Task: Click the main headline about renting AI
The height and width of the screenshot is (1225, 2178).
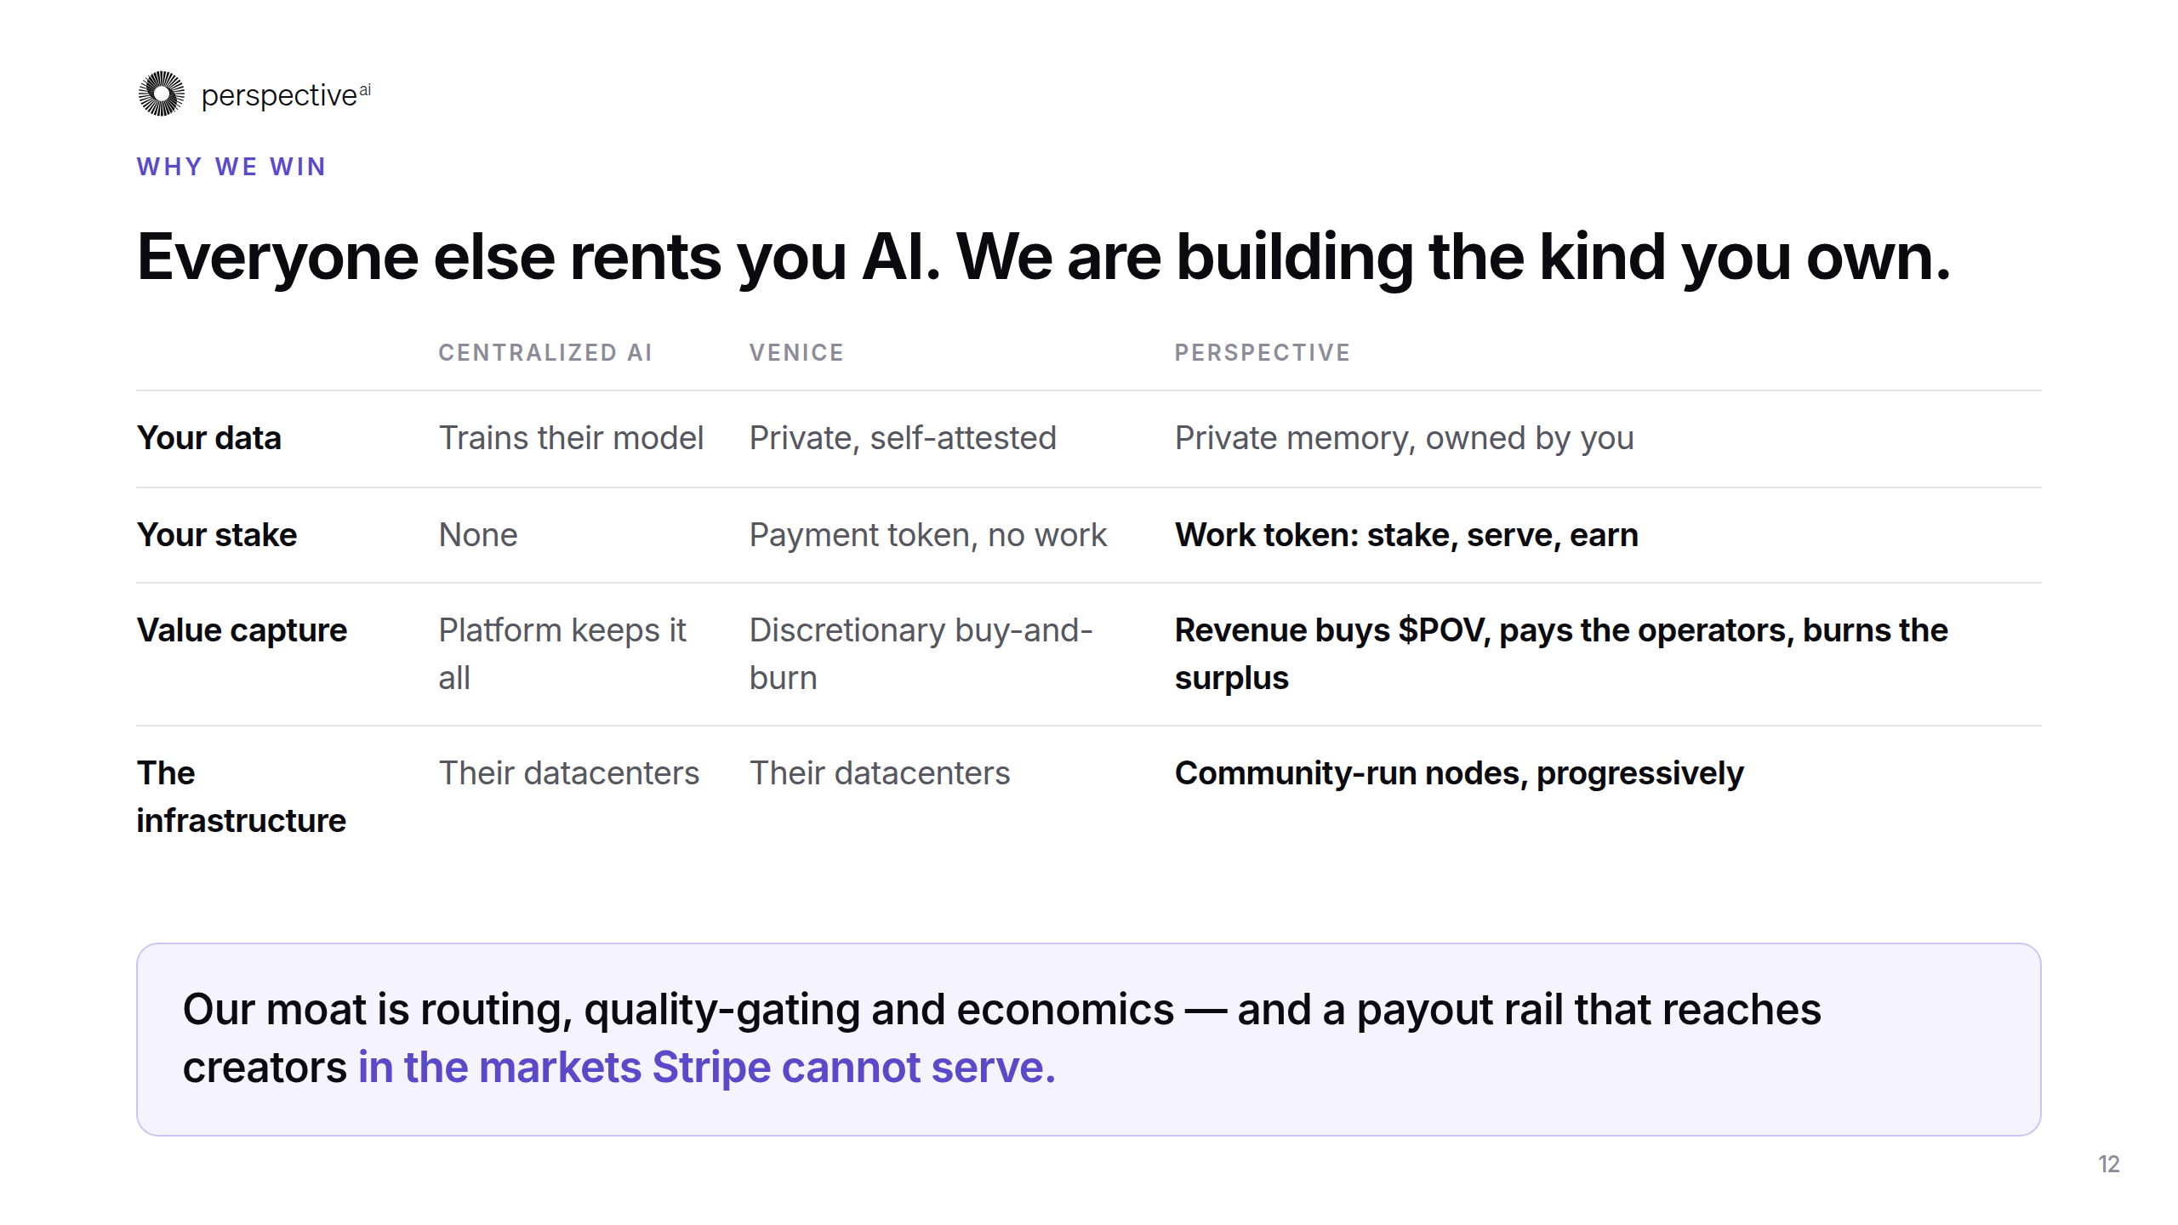Action: 1044,257
